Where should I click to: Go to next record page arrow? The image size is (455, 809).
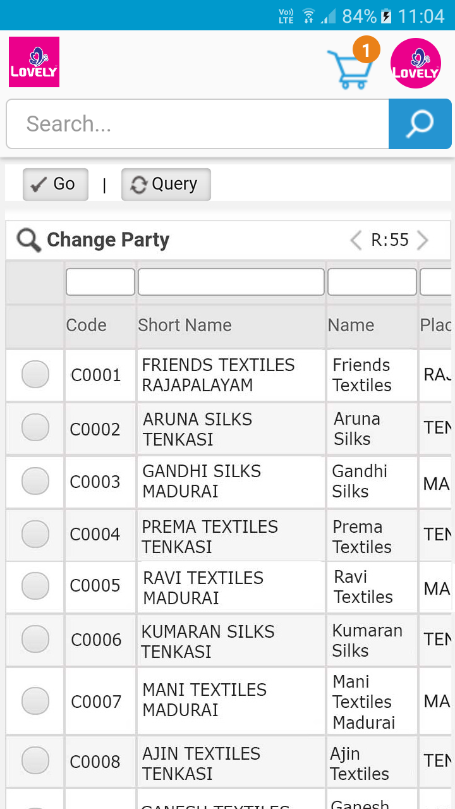point(423,240)
